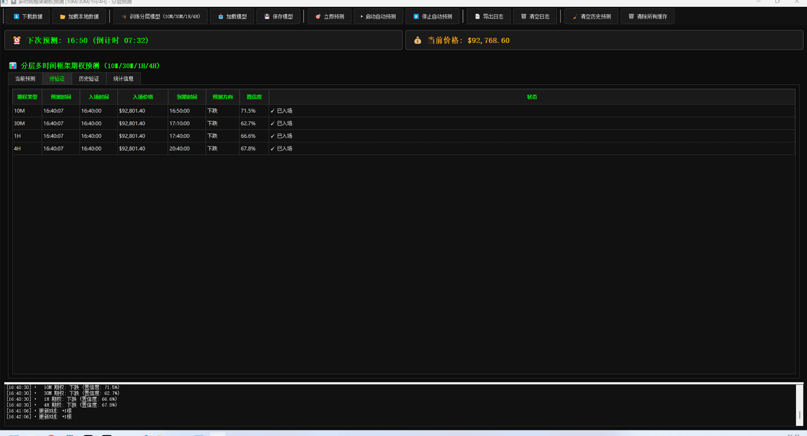Click the 入场价格 column header
Image resolution: width=807 pixels, height=436 pixels.
point(143,97)
